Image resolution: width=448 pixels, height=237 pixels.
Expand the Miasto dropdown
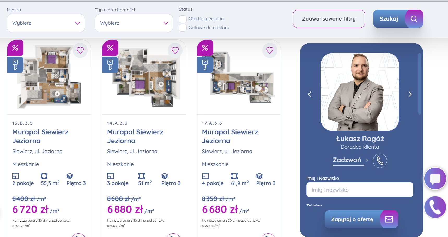(46, 23)
